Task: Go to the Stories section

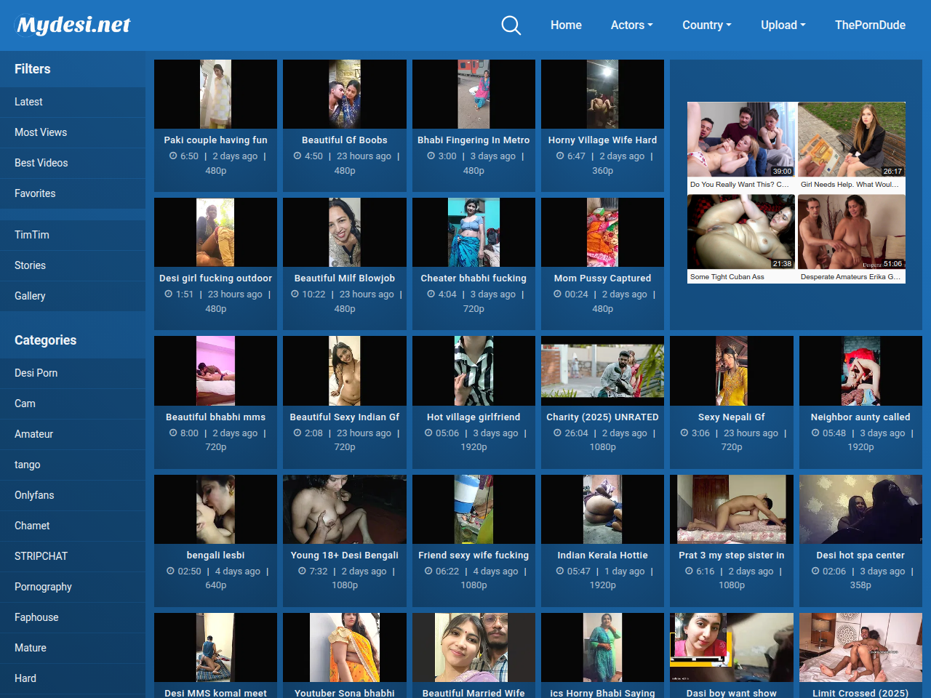Action: (x=30, y=265)
